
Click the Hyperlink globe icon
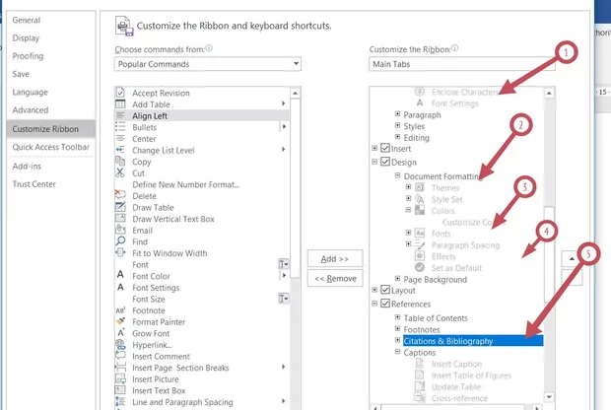[120, 345]
